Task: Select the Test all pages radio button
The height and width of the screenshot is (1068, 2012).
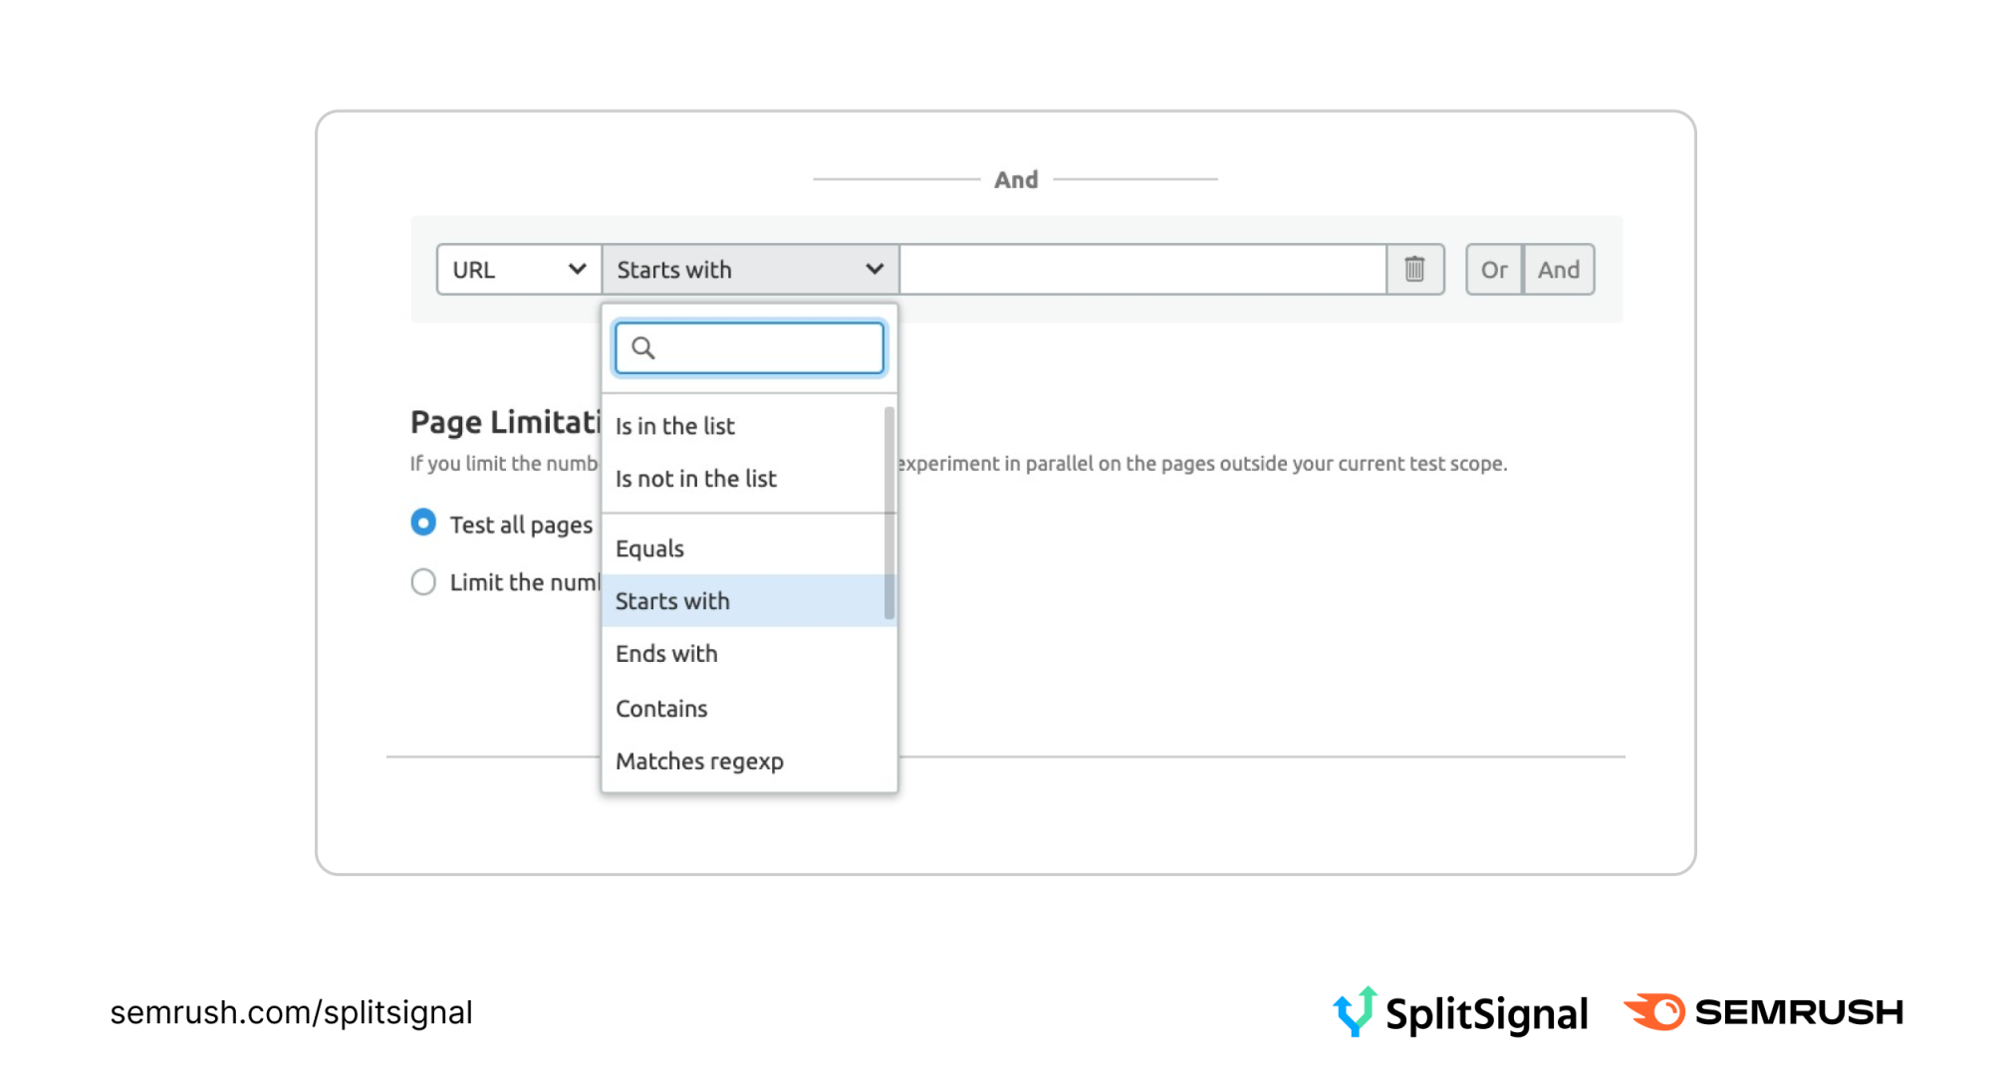Action: [423, 523]
